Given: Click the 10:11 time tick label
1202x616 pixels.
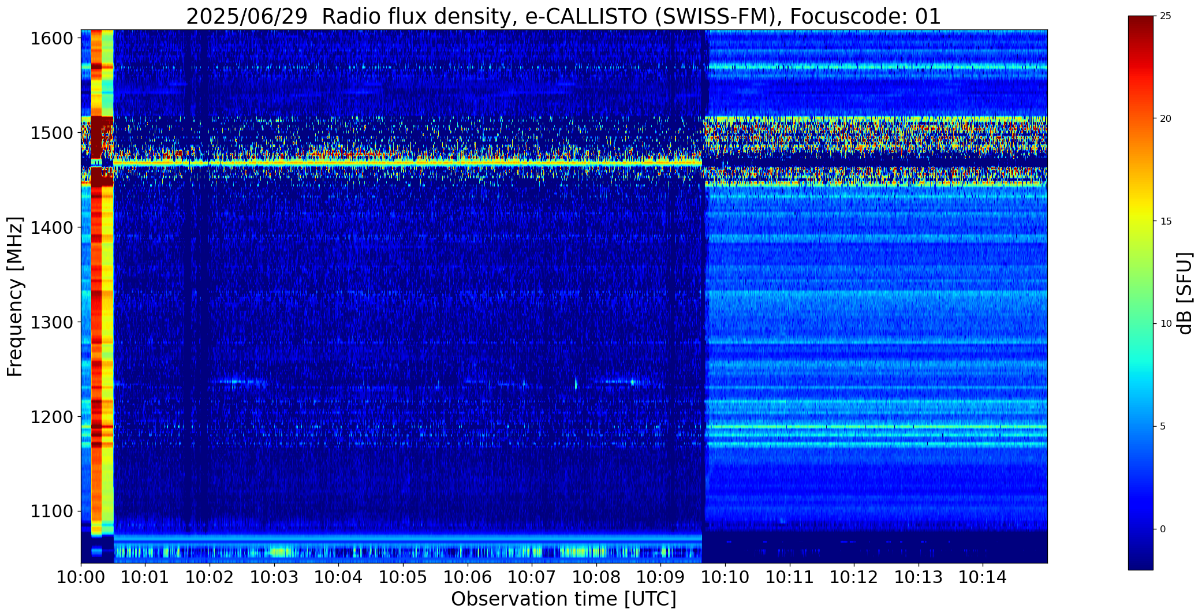Looking at the screenshot, I should pyautogui.click(x=790, y=577).
